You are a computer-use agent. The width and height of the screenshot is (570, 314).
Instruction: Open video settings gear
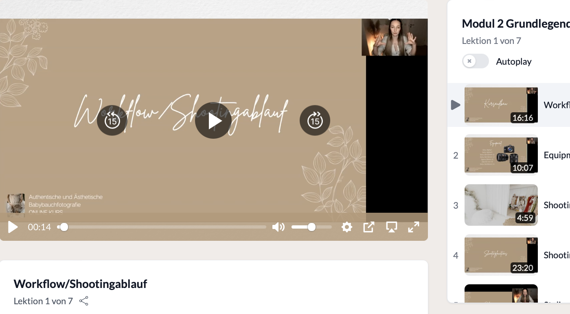[347, 227]
